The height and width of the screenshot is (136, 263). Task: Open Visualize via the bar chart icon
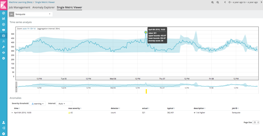tap(4, 18)
